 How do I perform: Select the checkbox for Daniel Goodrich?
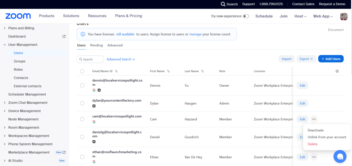(82, 137)
